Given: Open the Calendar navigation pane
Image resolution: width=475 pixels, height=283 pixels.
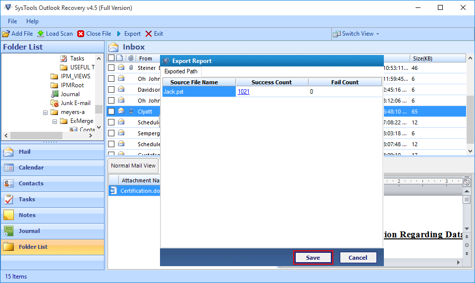Looking at the screenshot, I should pyautogui.click(x=53, y=168).
